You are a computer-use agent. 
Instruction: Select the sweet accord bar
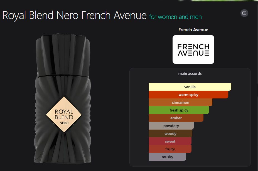click(170, 141)
